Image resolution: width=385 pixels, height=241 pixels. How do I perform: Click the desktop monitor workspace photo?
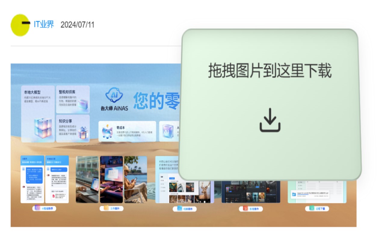(111, 179)
